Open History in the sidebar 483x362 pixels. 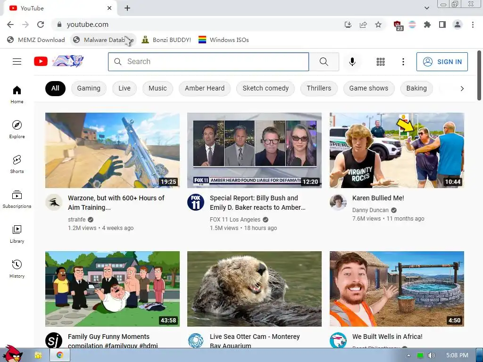pyautogui.click(x=17, y=269)
